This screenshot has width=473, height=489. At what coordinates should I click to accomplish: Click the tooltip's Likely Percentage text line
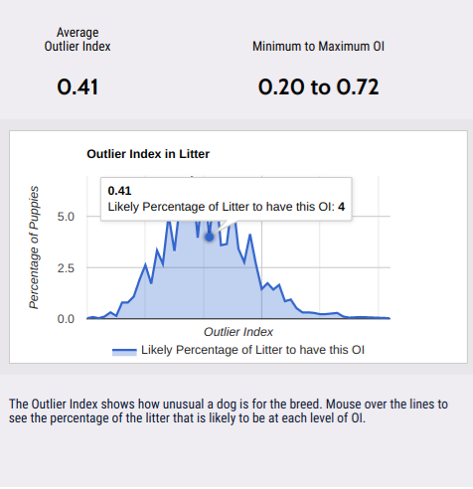[x=227, y=207]
